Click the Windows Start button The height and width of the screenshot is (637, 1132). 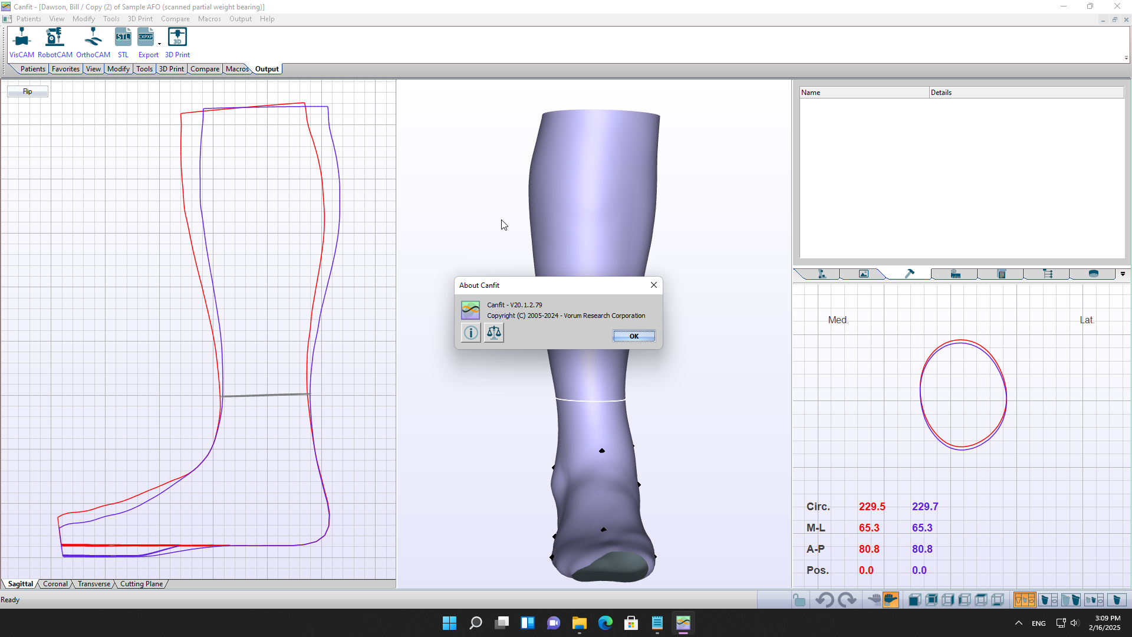pyautogui.click(x=449, y=623)
